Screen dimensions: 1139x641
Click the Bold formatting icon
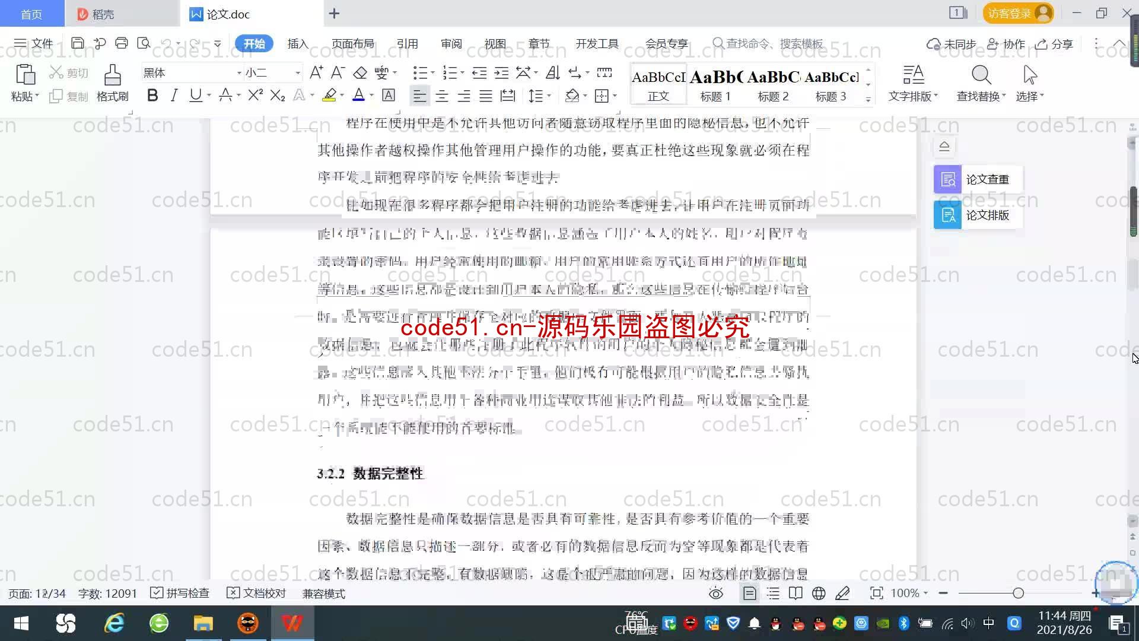click(x=152, y=96)
